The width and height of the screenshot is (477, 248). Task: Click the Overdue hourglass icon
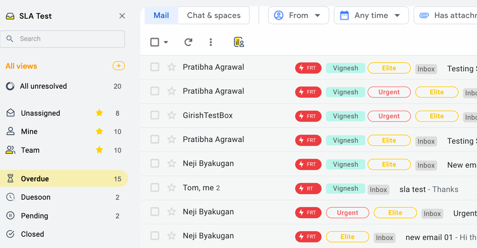pos(10,178)
